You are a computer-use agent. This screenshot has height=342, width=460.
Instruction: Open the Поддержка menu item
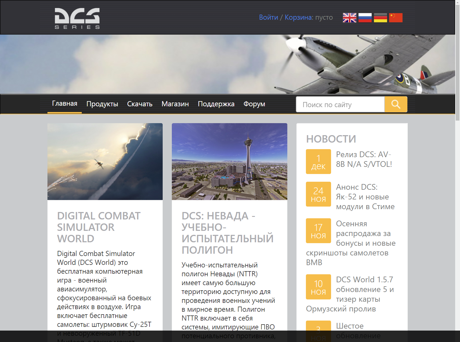tap(216, 104)
